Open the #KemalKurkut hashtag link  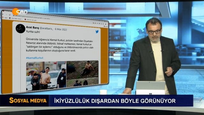[35, 57]
